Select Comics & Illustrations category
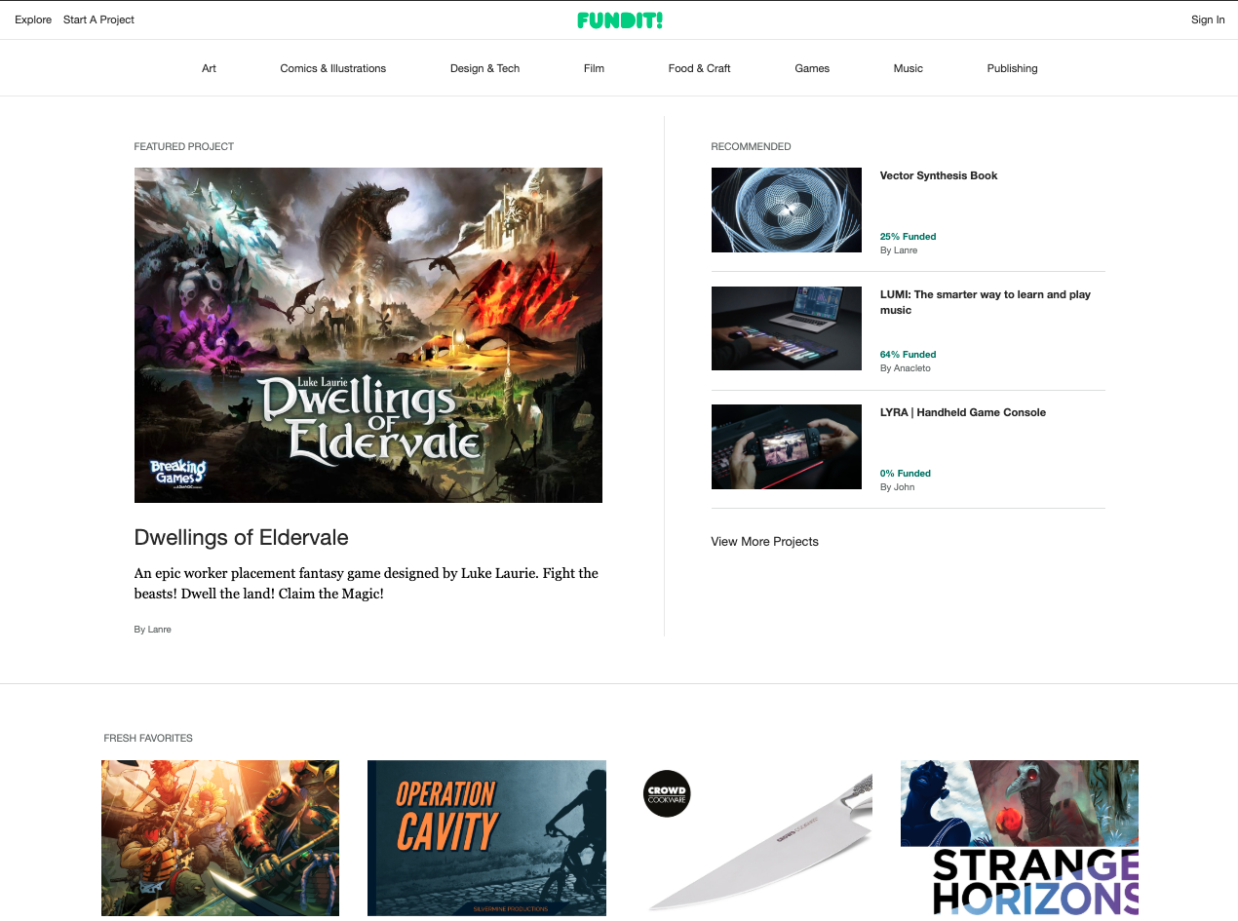This screenshot has width=1238, height=921. tap(333, 68)
